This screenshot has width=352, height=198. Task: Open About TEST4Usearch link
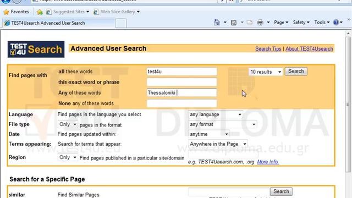coord(309,49)
